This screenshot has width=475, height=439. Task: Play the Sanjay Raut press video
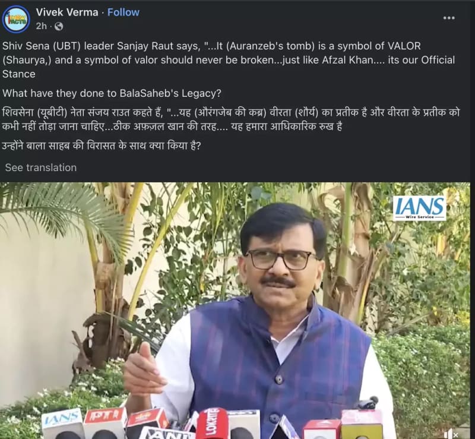click(x=235, y=311)
